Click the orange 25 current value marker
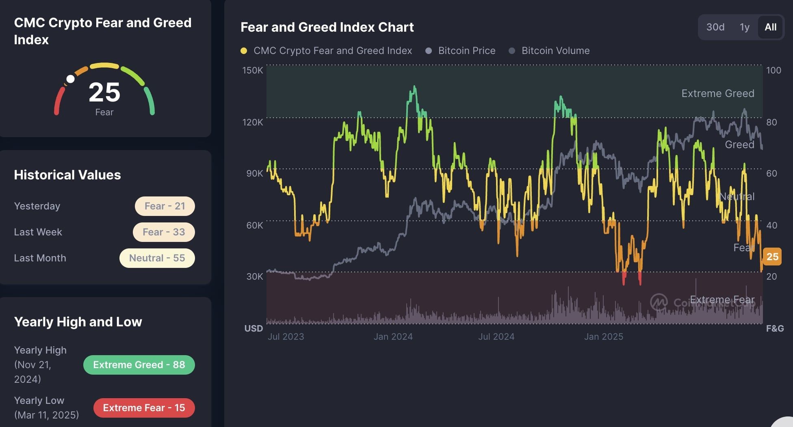 pos(772,257)
